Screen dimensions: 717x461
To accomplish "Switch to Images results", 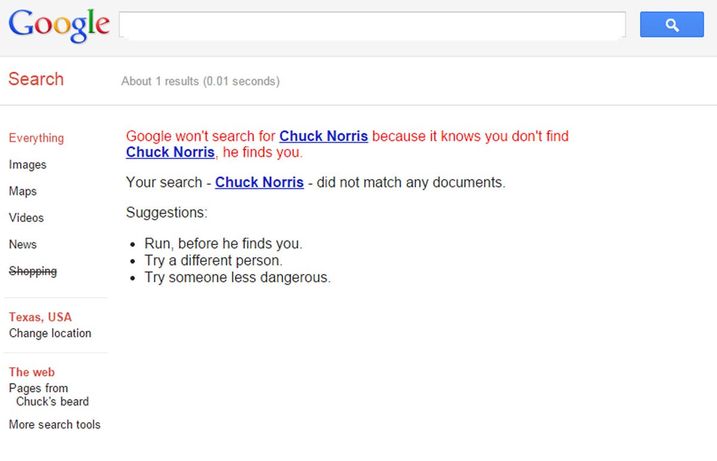I will point(27,164).
